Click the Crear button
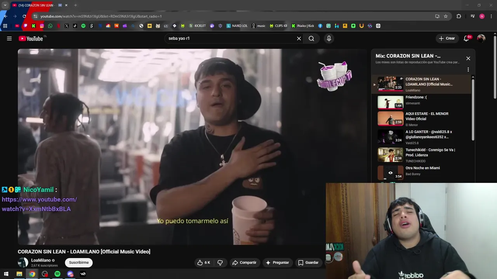The width and height of the screenshot is (497, 279). coord(447,38)
